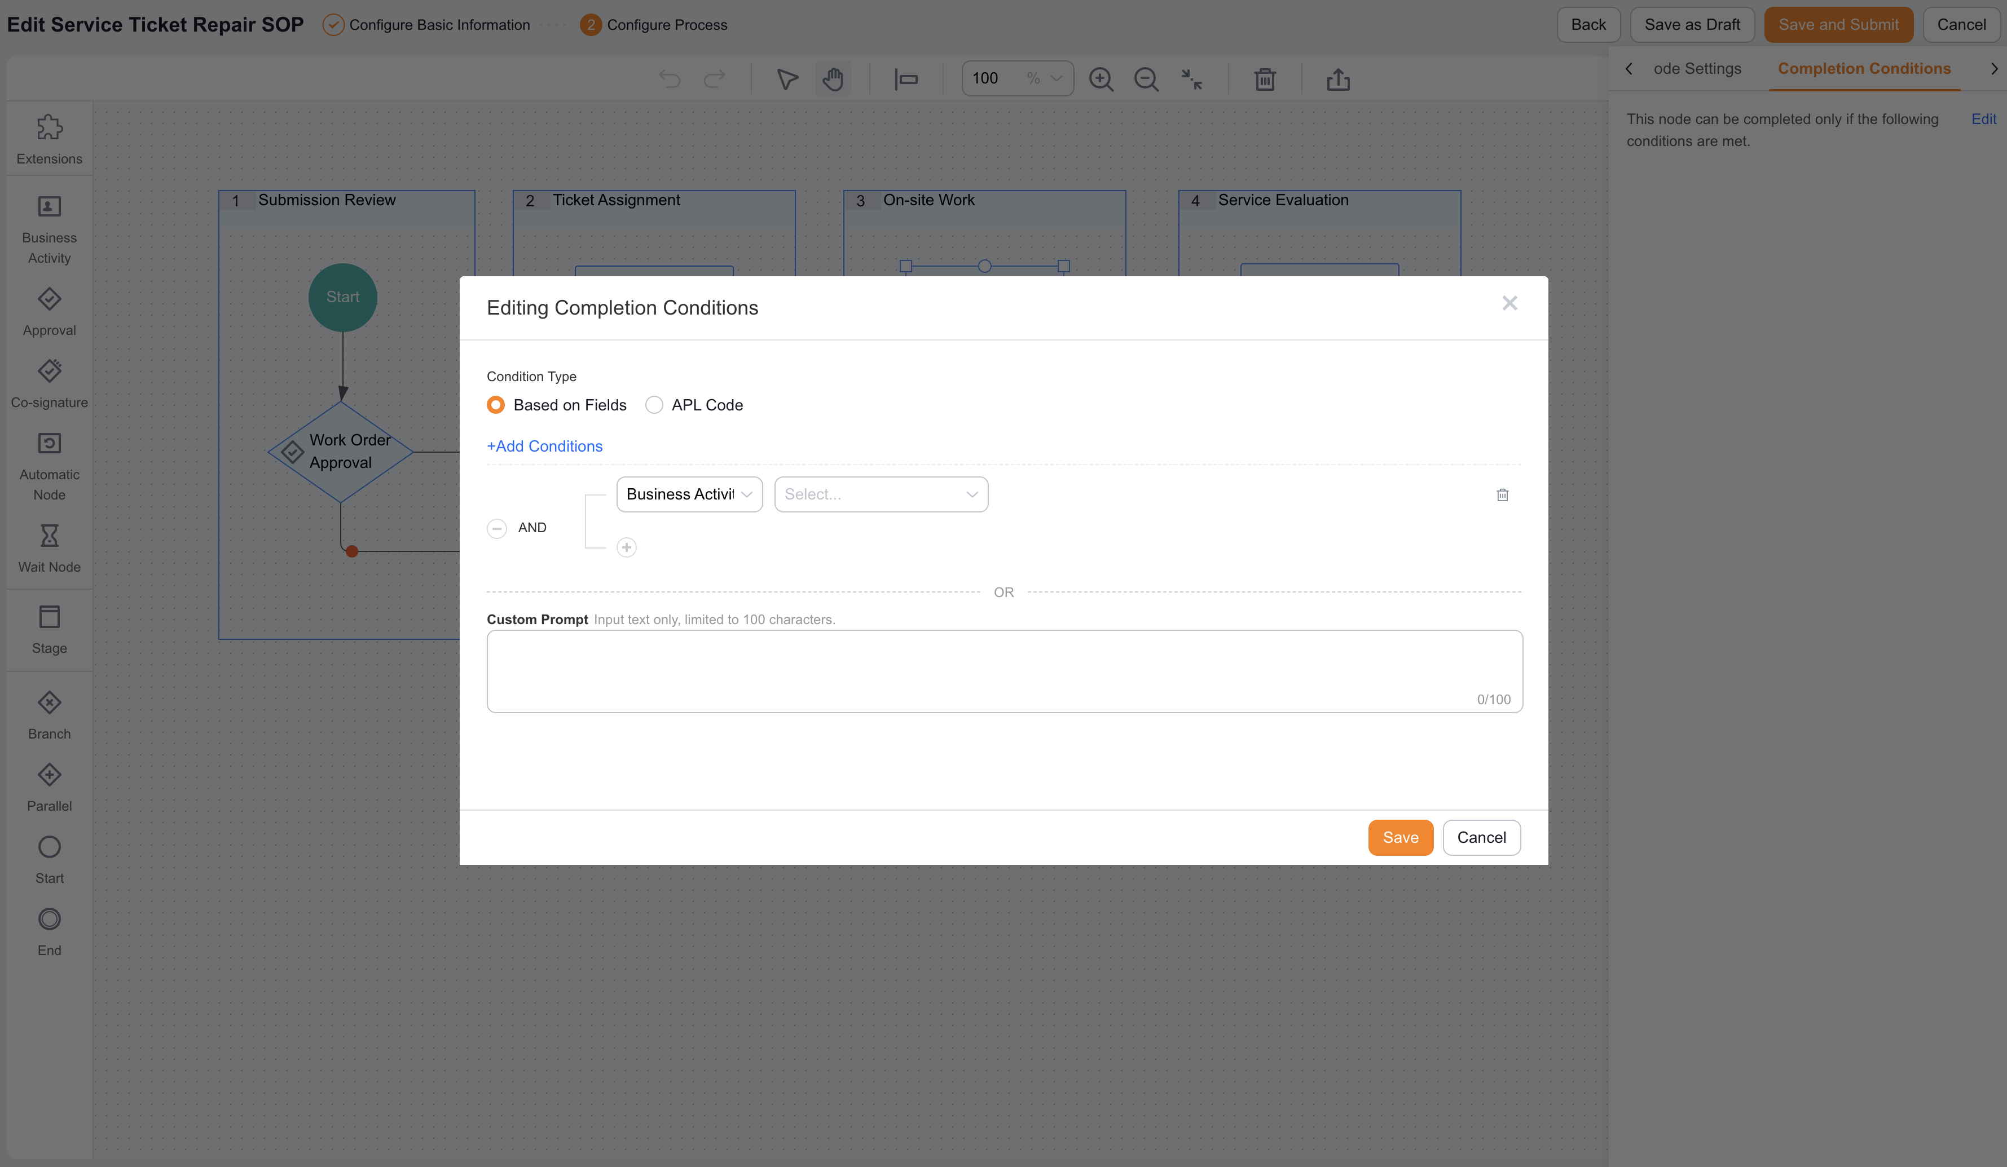Click Save and Submit button
Screen dimensions: 2007x1167
[x=1838, y=25]
